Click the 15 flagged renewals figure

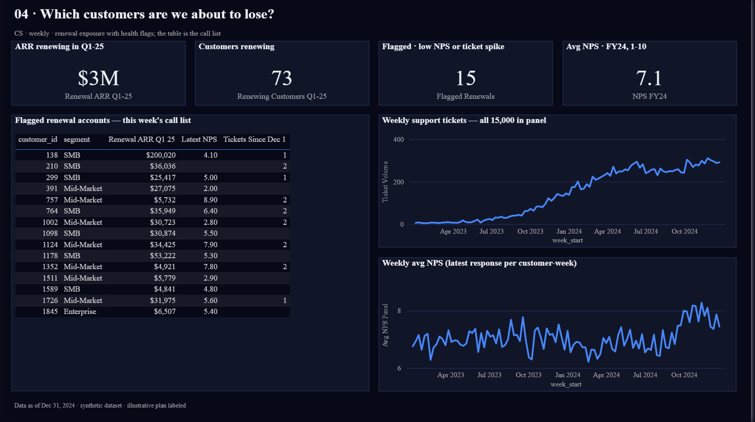coord(466,78)
